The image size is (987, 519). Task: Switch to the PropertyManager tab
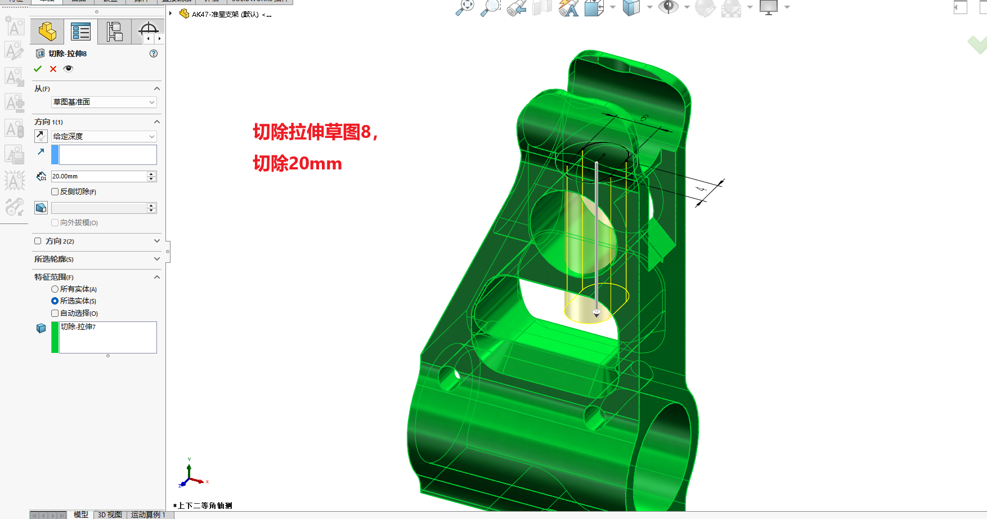click(x=80, y=32)
